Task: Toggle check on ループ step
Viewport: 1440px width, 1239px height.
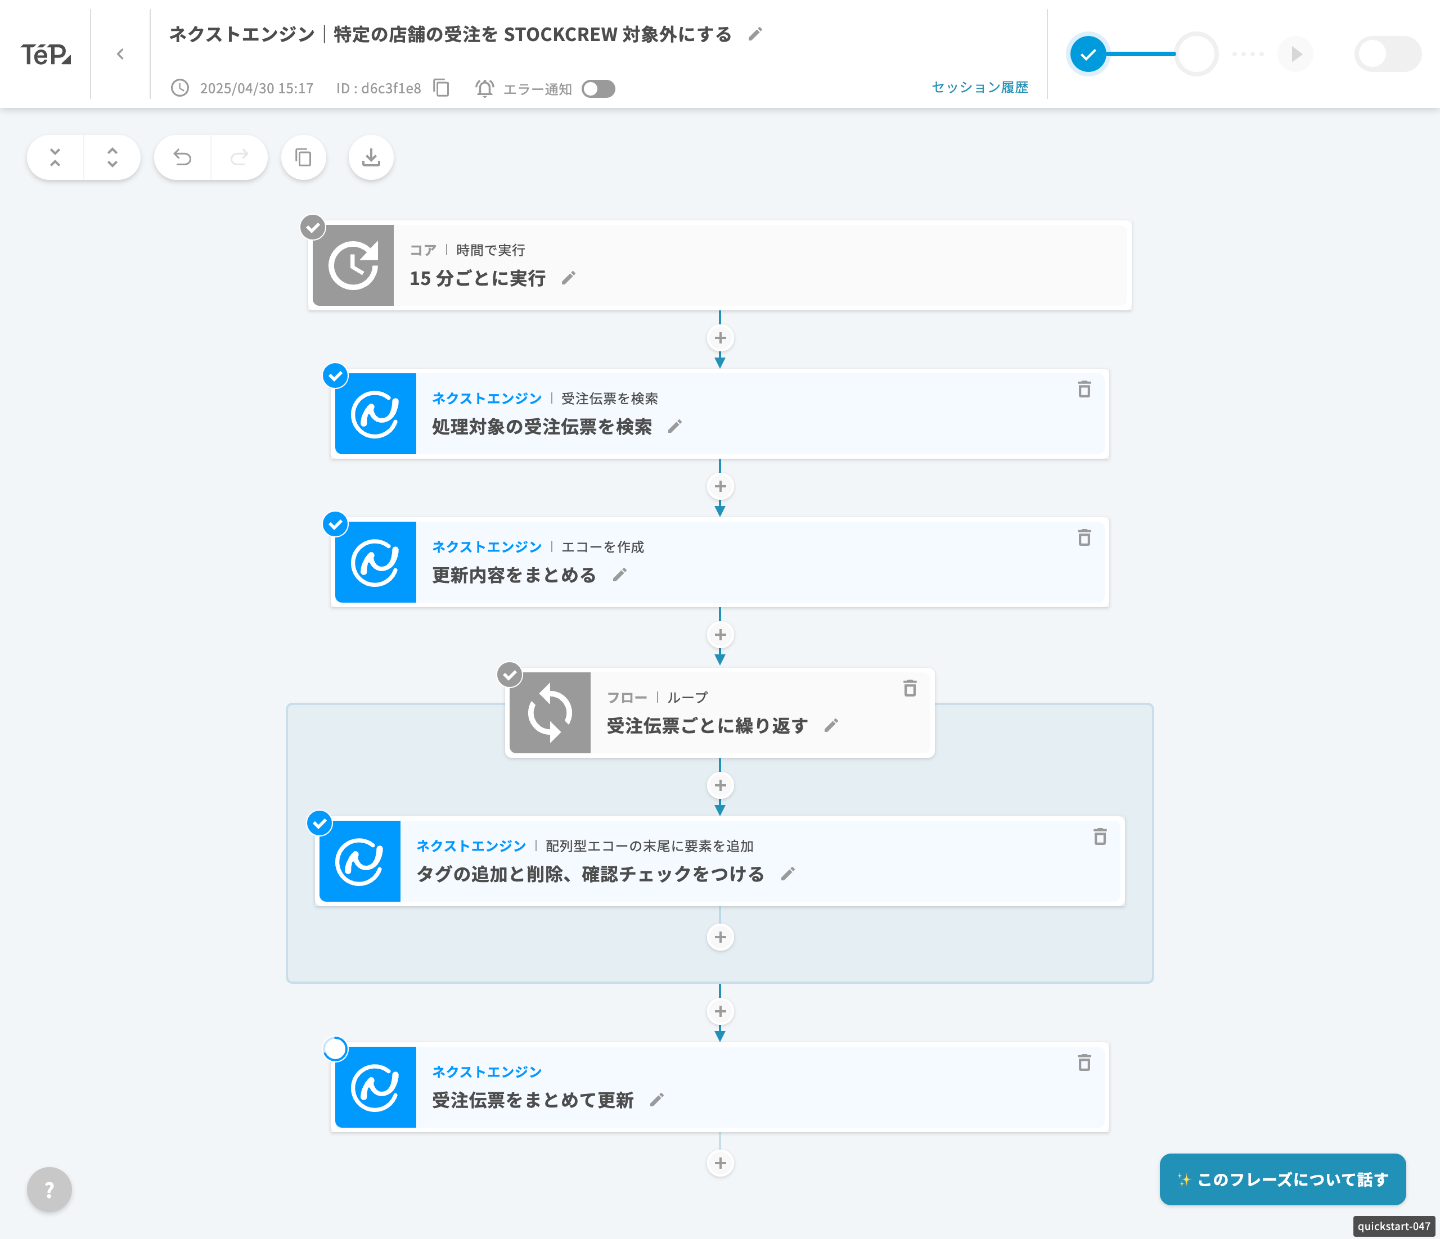Action: pos(510,675)
